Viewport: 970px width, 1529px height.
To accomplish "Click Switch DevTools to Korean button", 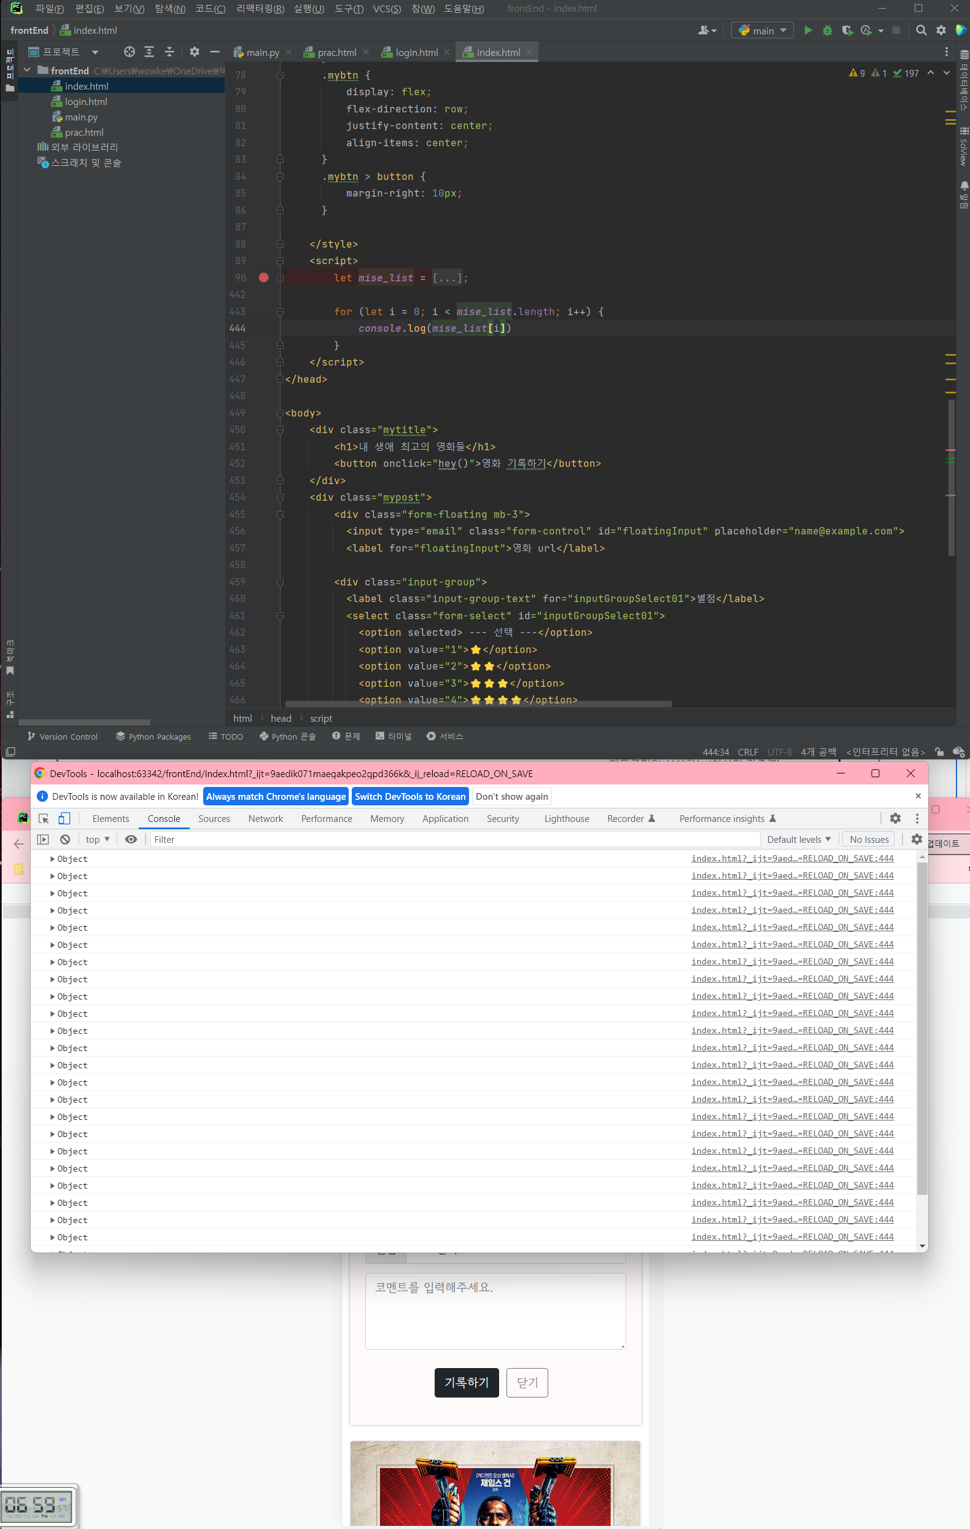I will (410, 796).
